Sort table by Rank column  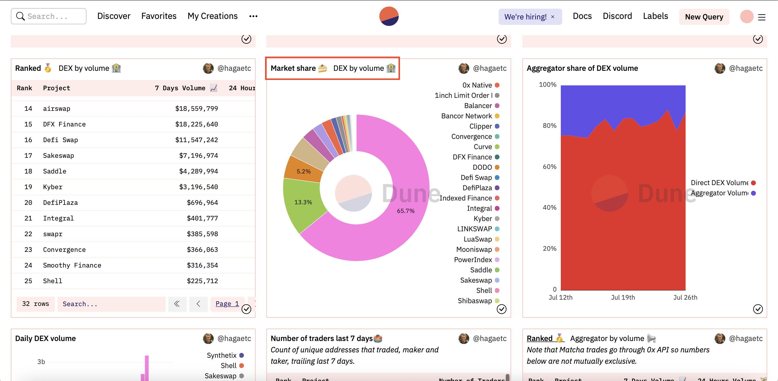pyautogui.click(x=24, y=88)
